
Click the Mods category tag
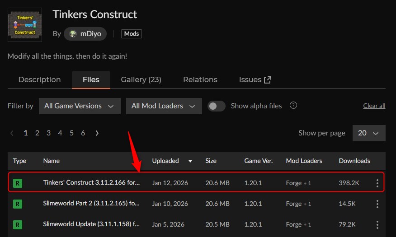132,34
